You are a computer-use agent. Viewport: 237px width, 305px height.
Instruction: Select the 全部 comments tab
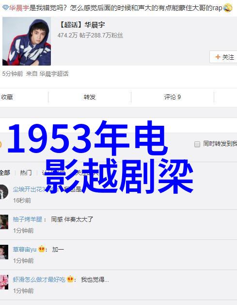tap(5, 172)
